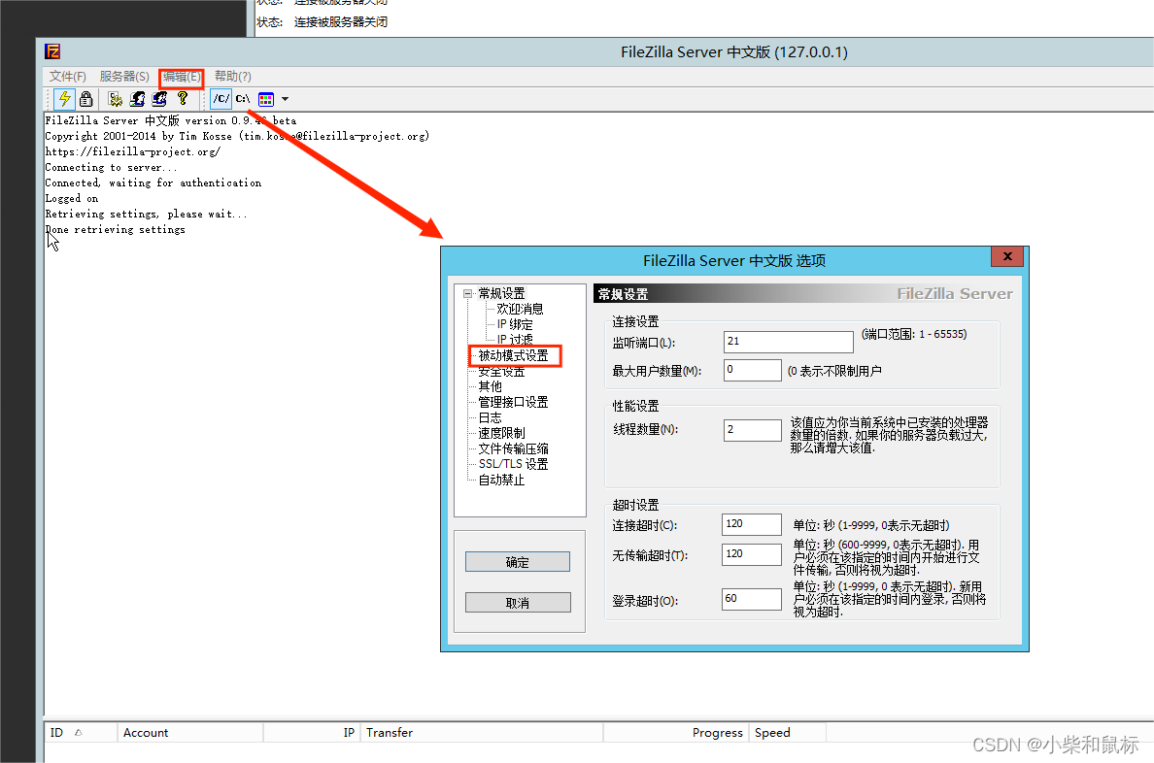Close the options dialog with X

pyautogui.click(x=1008, y=256)
